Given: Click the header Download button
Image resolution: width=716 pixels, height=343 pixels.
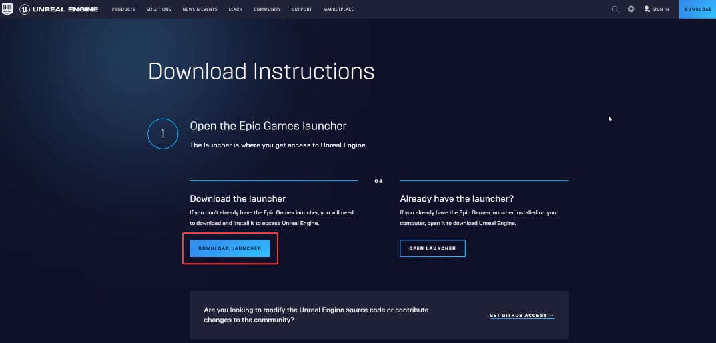Looking at the screenshot, I should coord(698,9).
